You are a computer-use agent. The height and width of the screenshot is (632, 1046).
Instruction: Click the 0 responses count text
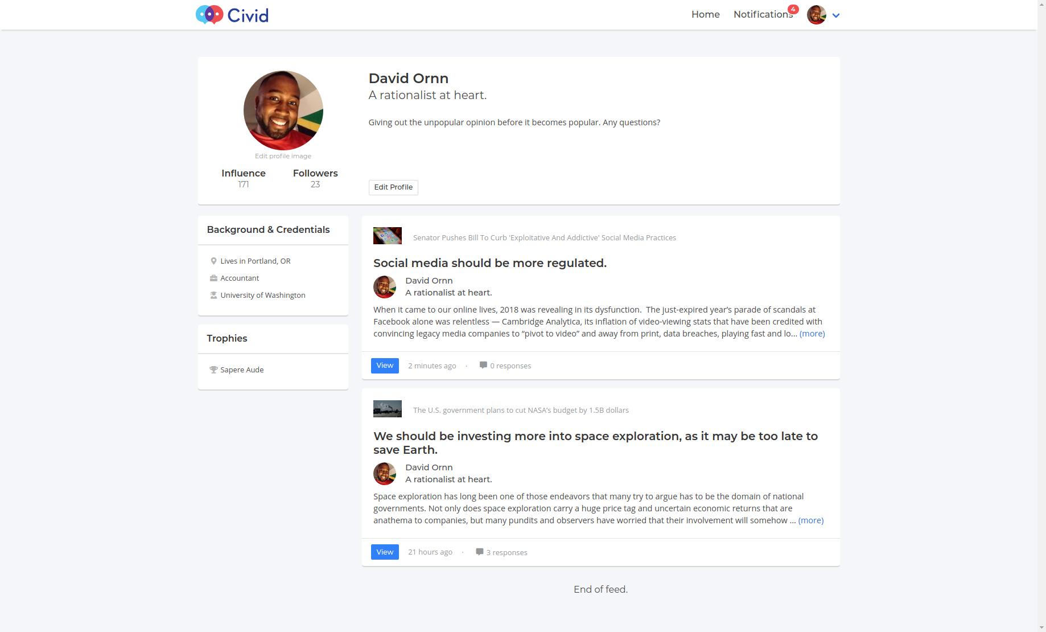[x=510, y=366]
